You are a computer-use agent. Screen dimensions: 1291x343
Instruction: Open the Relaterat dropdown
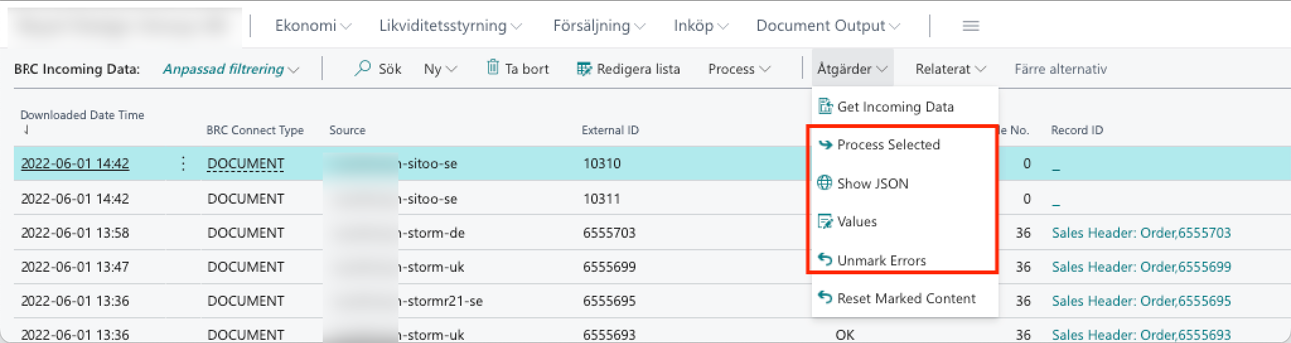pyautogui.click(x=950, y=69)
